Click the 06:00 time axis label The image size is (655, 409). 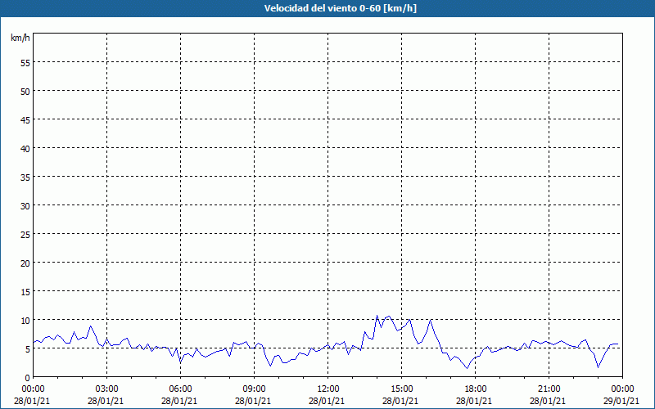pos(180,389)
